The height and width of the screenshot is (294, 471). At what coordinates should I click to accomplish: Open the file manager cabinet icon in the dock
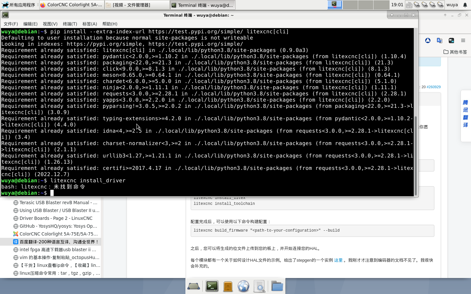coord(228,286)
